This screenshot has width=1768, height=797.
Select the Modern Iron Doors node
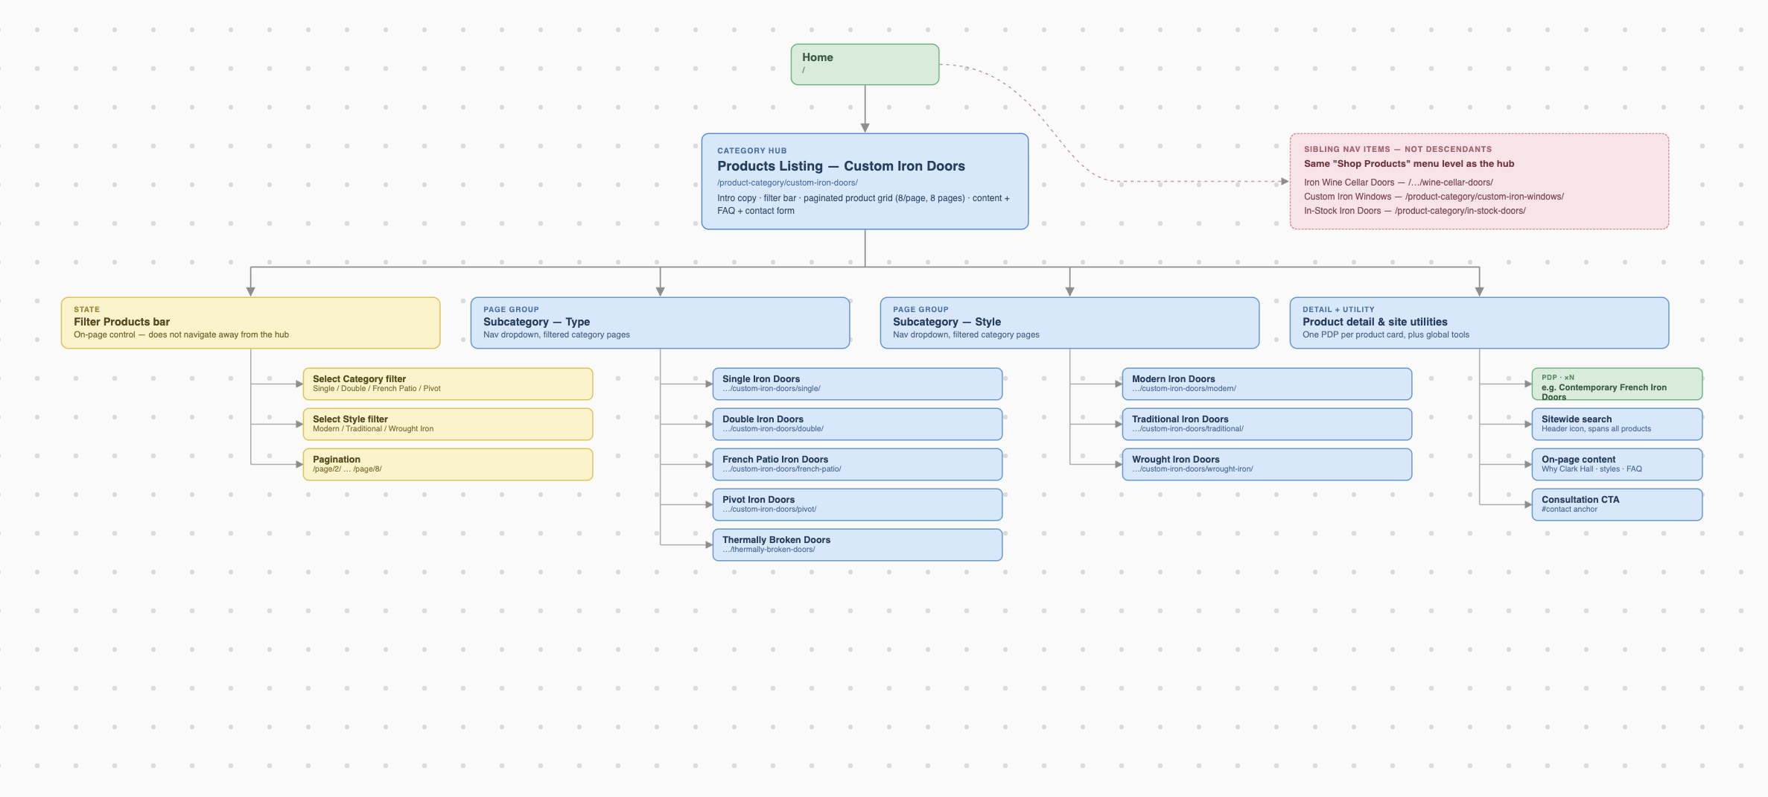1267,384
